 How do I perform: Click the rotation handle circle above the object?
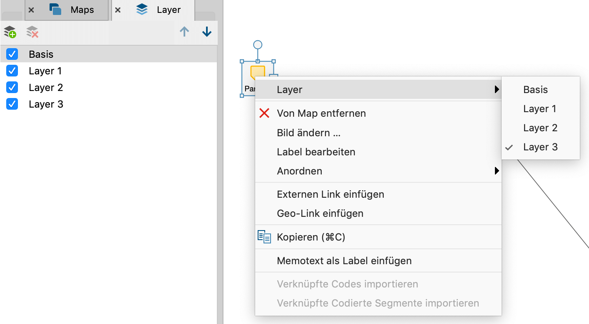point(258,44)
